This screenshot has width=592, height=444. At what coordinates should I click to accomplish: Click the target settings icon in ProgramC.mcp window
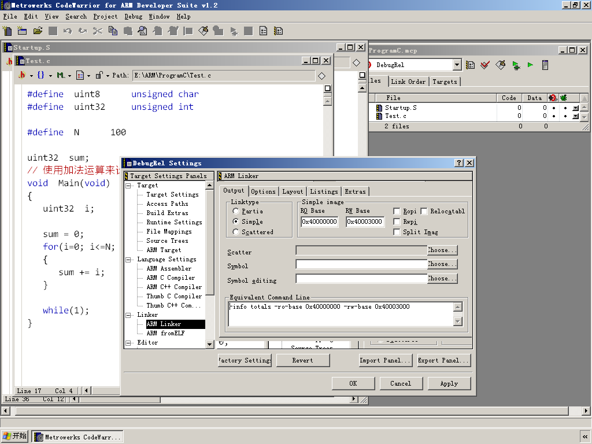(471, 65)
